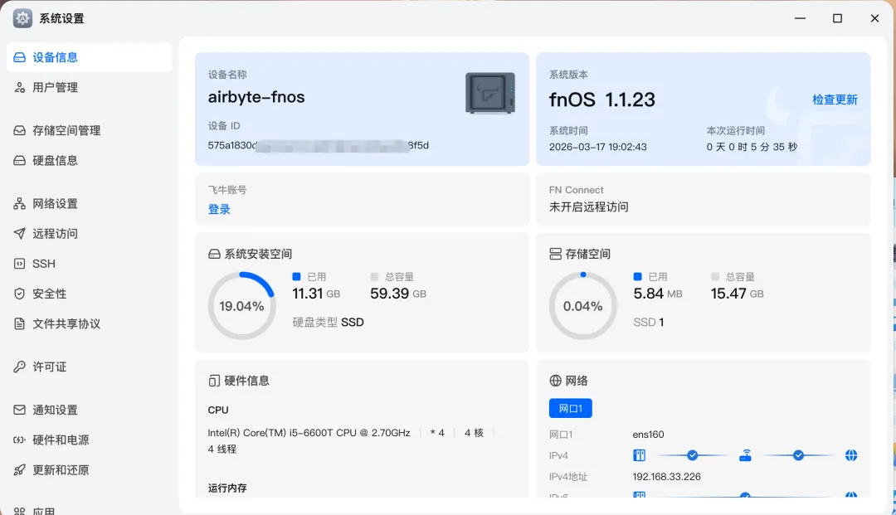Screen dimensions: 896x515
Task: Click the 通知设置 envelope icon
Action: [19, 410]
